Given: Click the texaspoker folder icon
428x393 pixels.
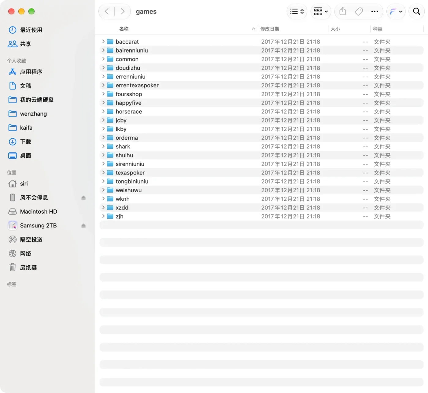Looking at the screenshot, I should tap(110, 173).
